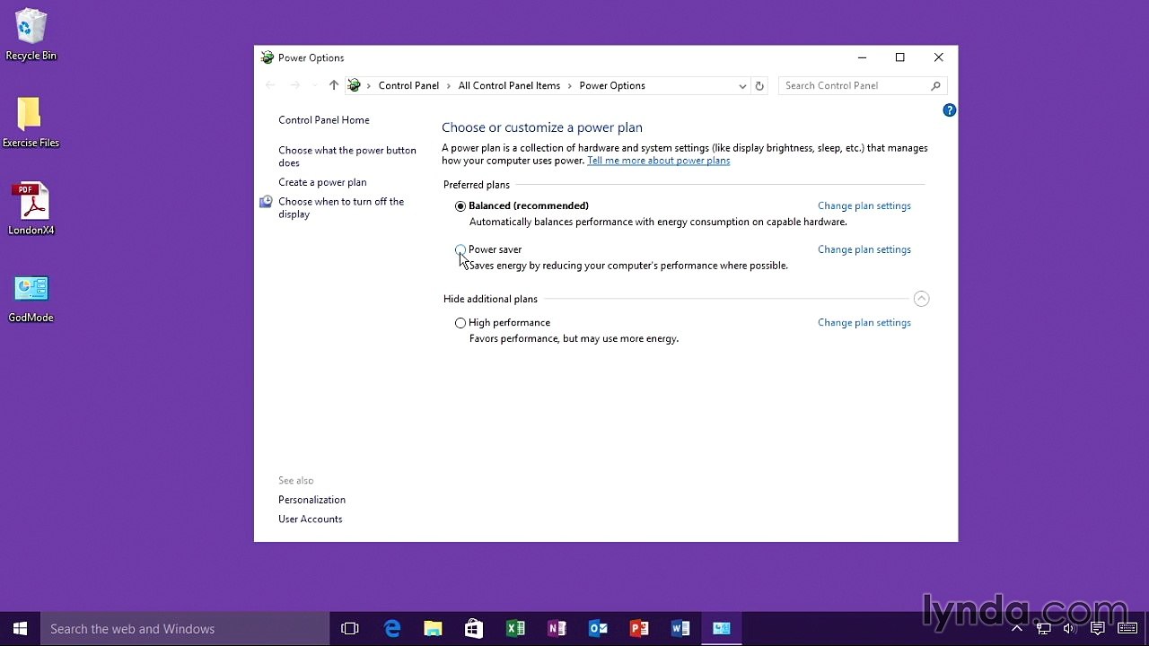Open the Action Center notification icon

[1097, 629]
